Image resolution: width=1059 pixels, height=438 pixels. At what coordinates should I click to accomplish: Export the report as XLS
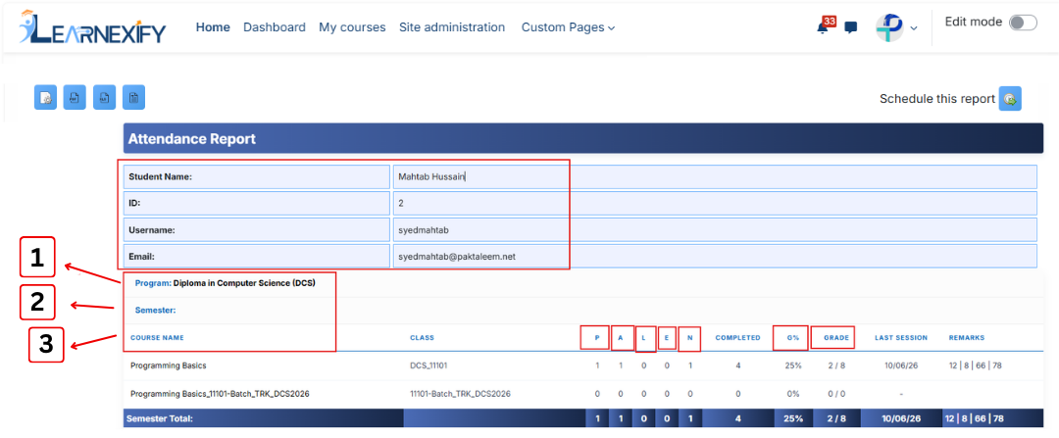104,98
